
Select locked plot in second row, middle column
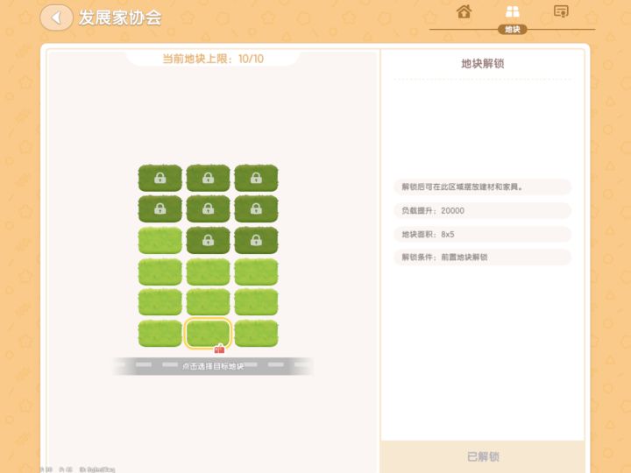click(208, 208)
